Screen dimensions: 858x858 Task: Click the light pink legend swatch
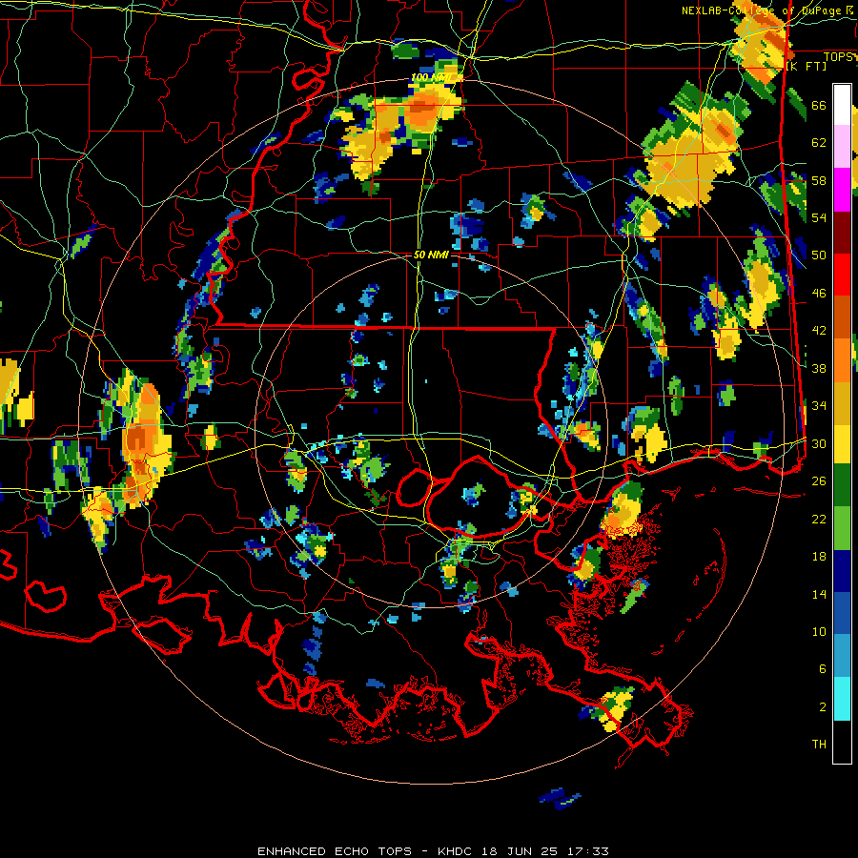click(x=842, y=146)
